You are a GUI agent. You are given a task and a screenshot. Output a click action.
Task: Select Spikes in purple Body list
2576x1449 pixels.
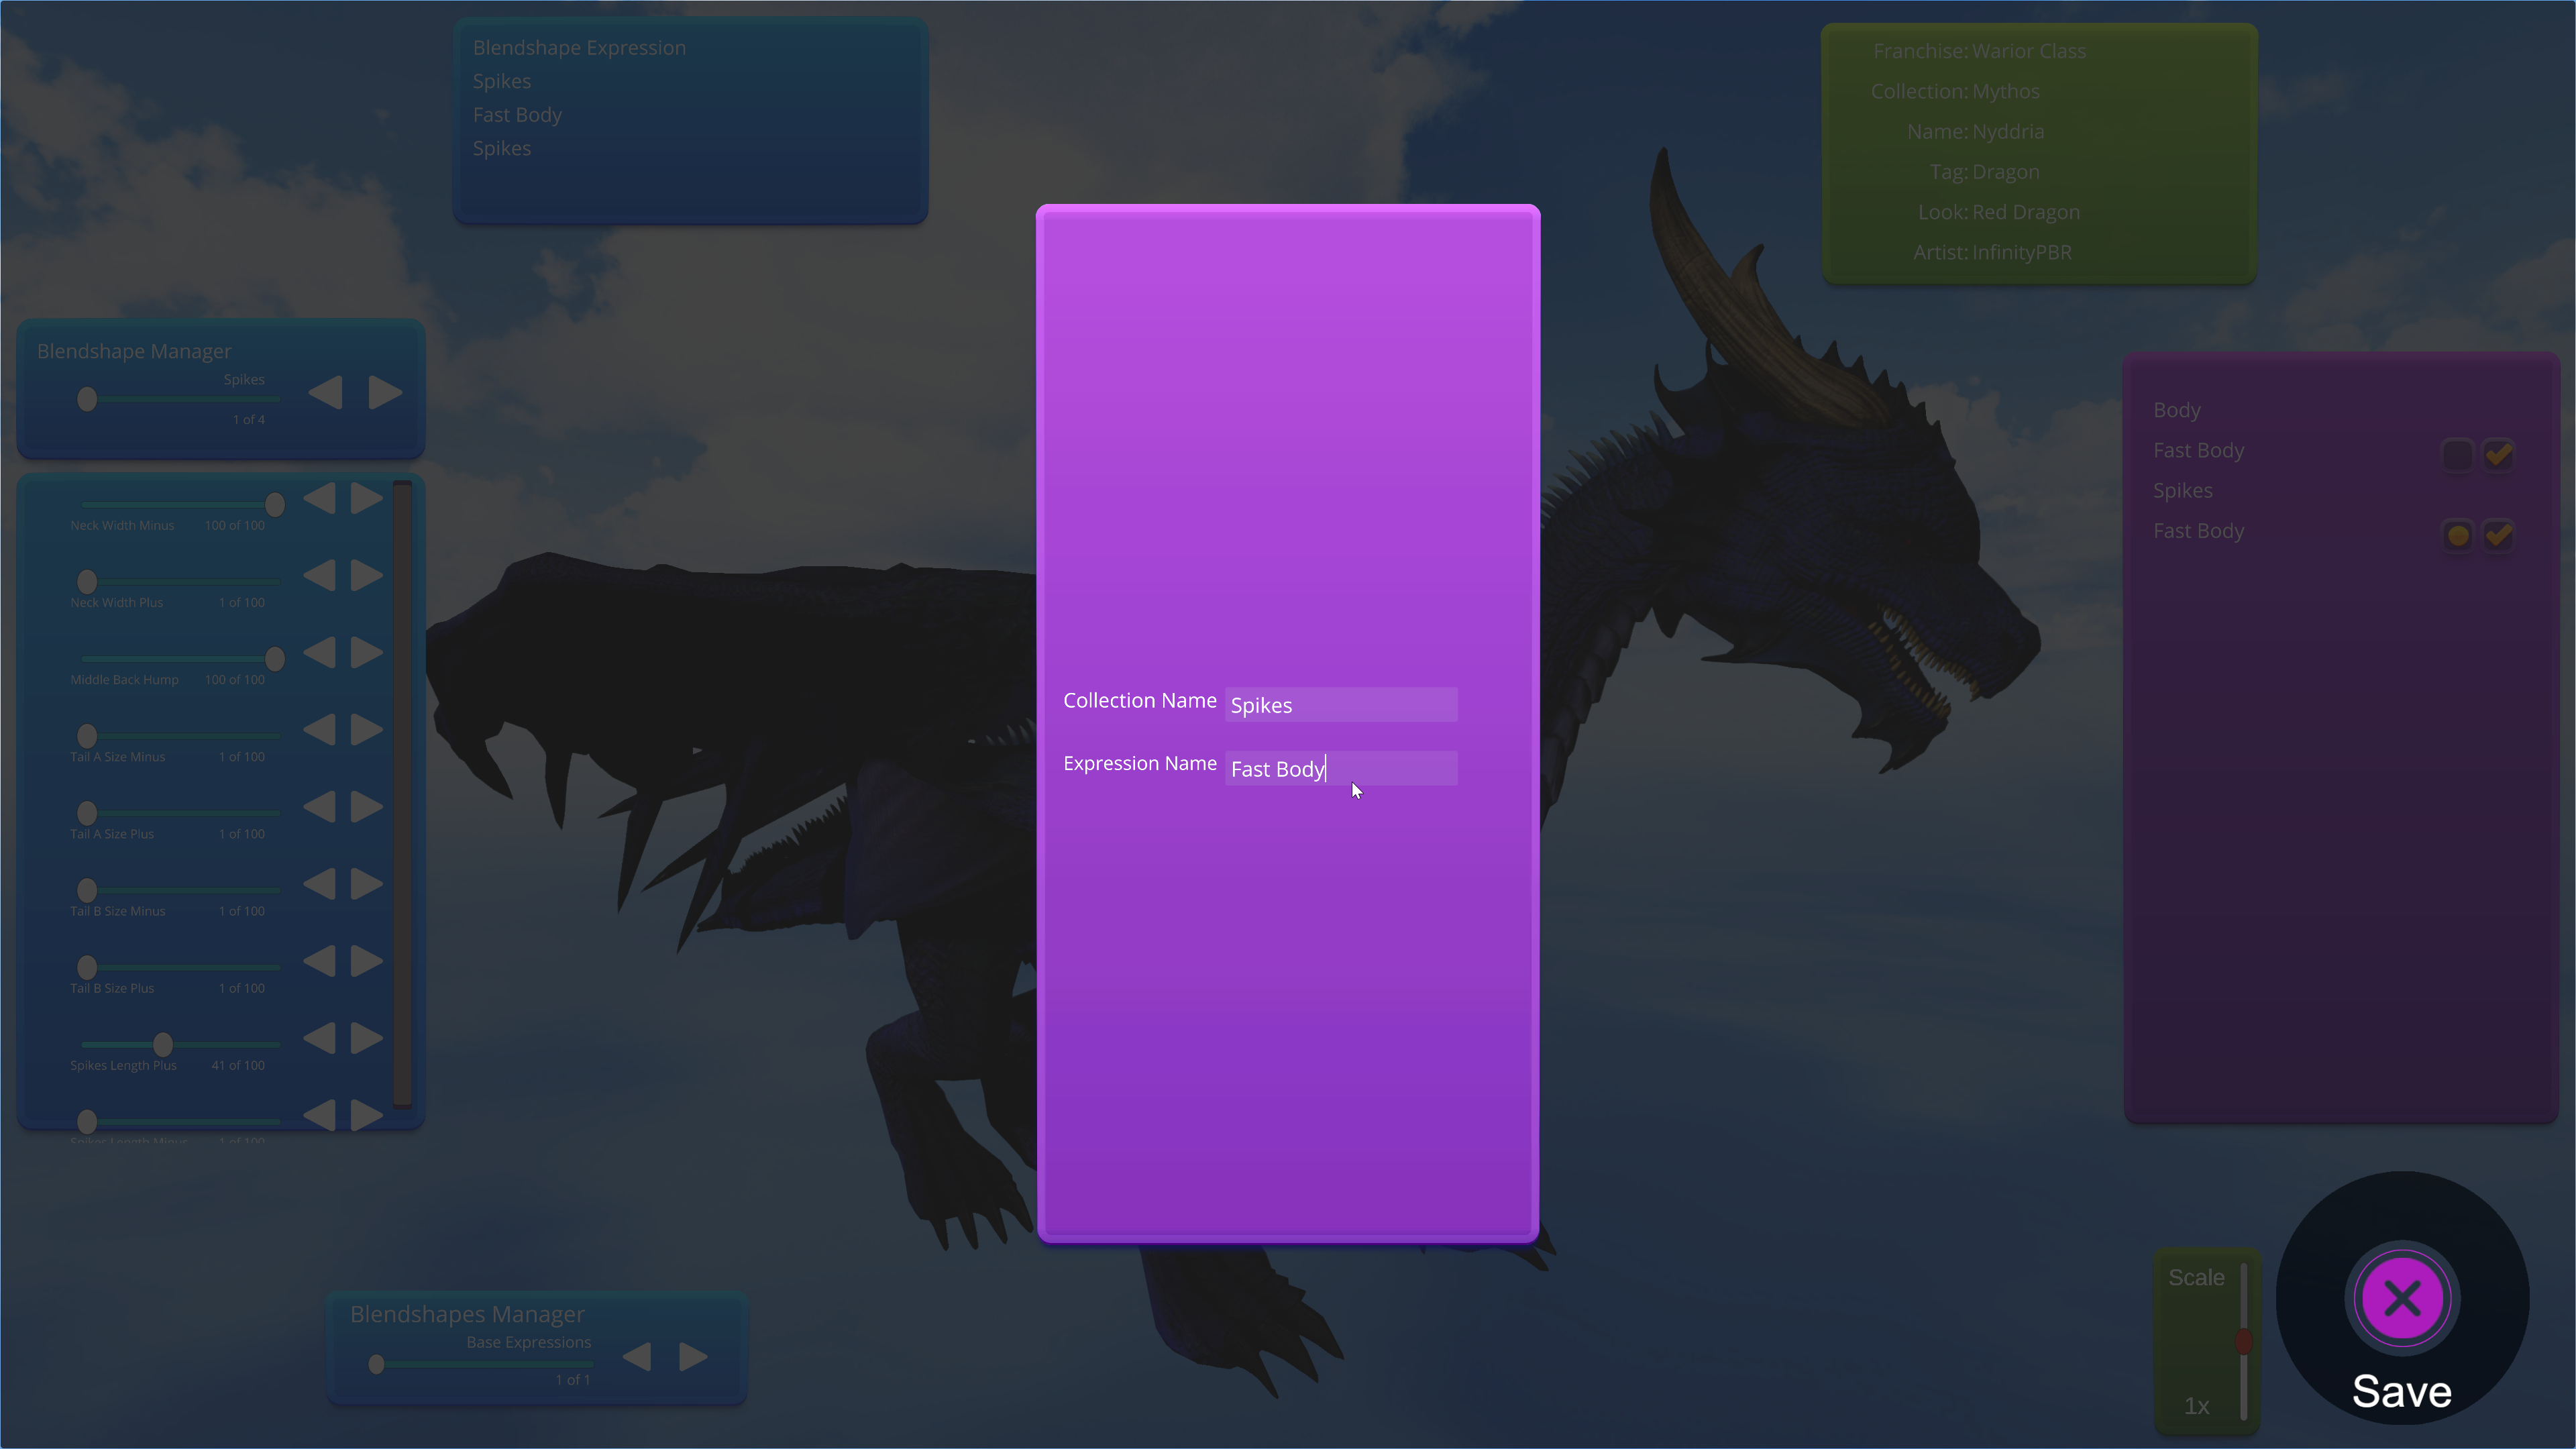pos(2182,491)
